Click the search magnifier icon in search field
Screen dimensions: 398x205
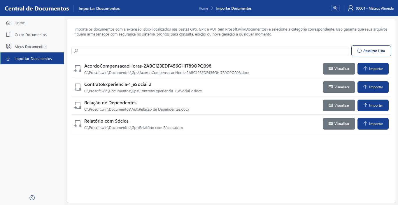coord(76,51)
